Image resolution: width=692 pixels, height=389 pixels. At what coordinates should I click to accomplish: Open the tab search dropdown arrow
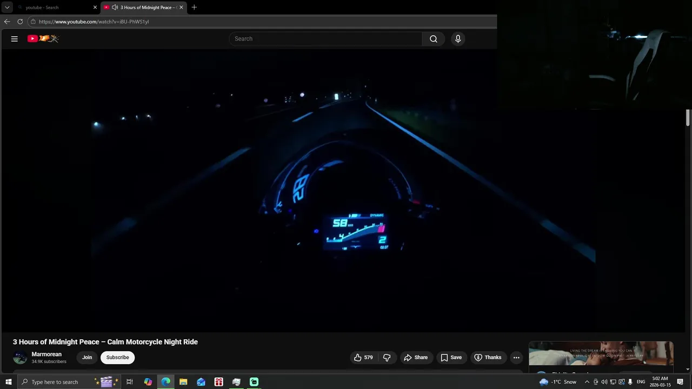[7, 8]
